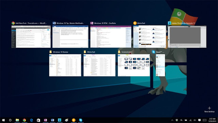Open the Windows Store taskbar icon

pos(38,120)
